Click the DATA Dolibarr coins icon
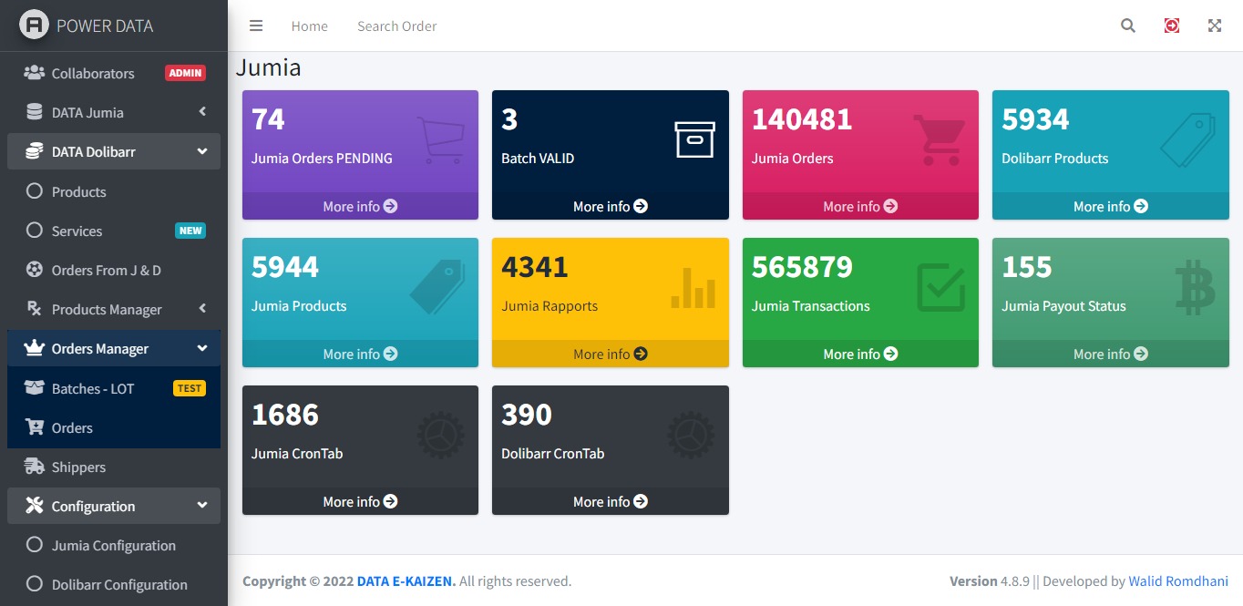1243x606 pixels. coord(35,151)
